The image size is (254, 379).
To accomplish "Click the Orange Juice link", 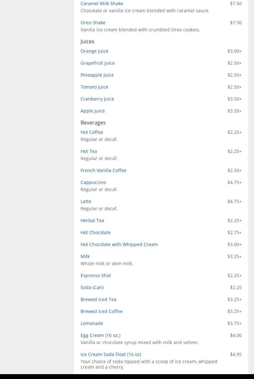I will [x=94, y=51].
